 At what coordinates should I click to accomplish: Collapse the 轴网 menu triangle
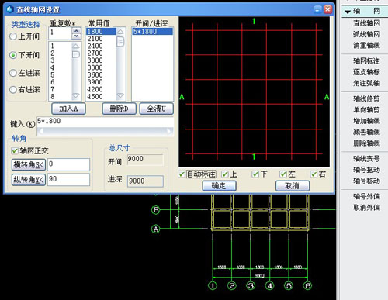point(348,12)
